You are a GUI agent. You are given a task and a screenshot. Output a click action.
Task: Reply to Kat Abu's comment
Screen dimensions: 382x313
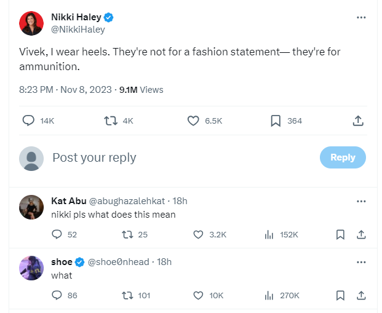[x=57, y=234]
